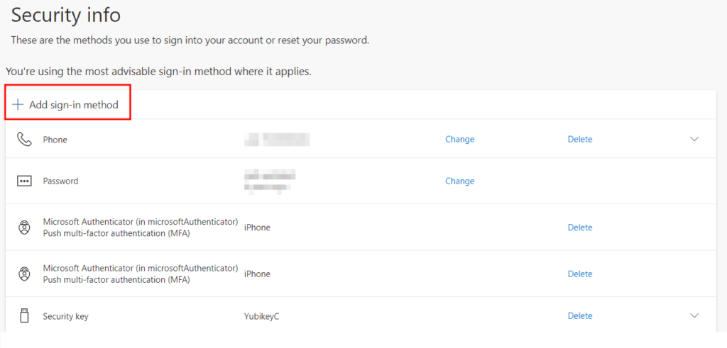Click the plus icon beside Add sign-in method
The width and height of the screenshot is (727, 348).
tap(18, 104)
